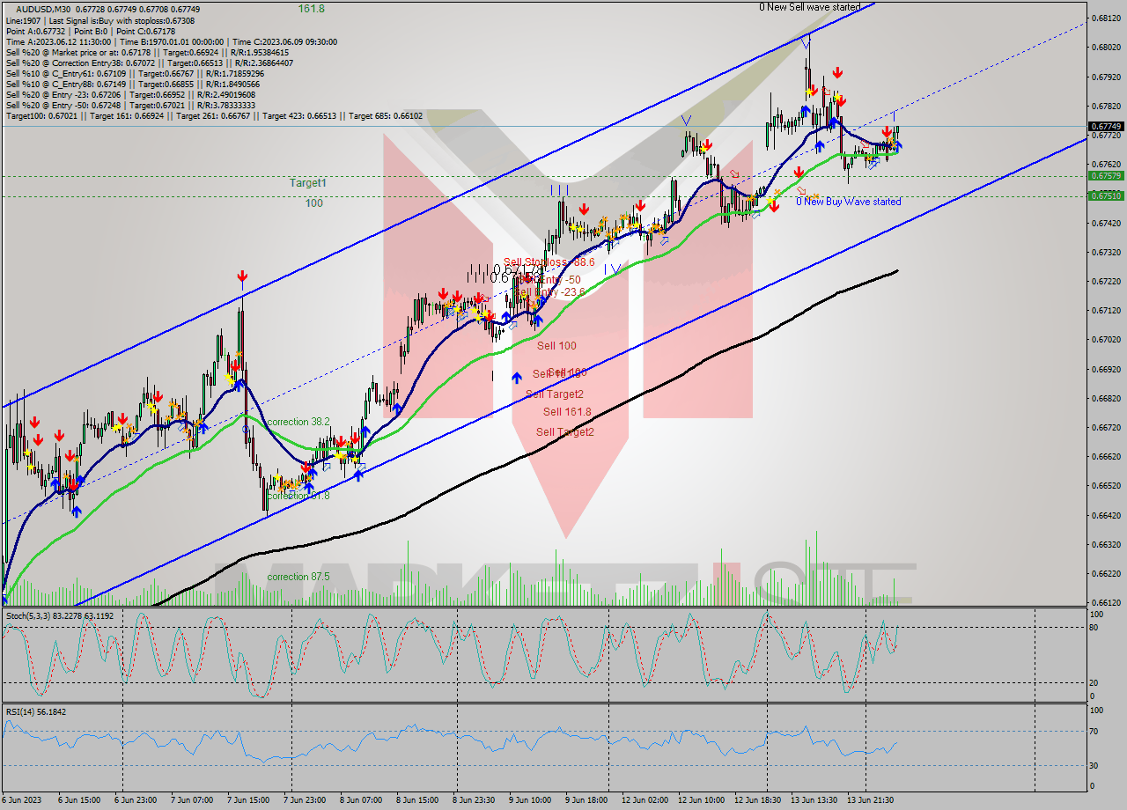Click 0.67320 on the price axis
The height and width of the screenshot is (810, 1127).
(1106, 252)
